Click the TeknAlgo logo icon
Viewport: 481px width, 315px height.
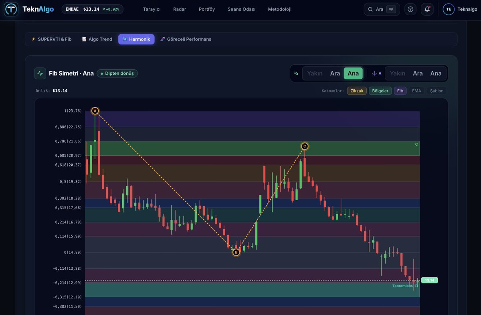pos(11,9)
